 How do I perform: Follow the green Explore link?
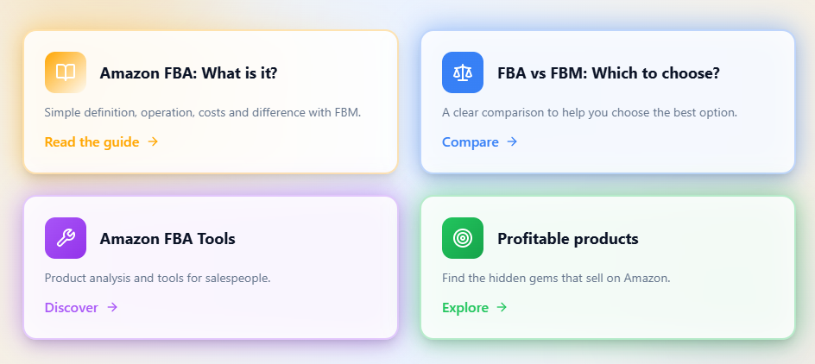465,308
